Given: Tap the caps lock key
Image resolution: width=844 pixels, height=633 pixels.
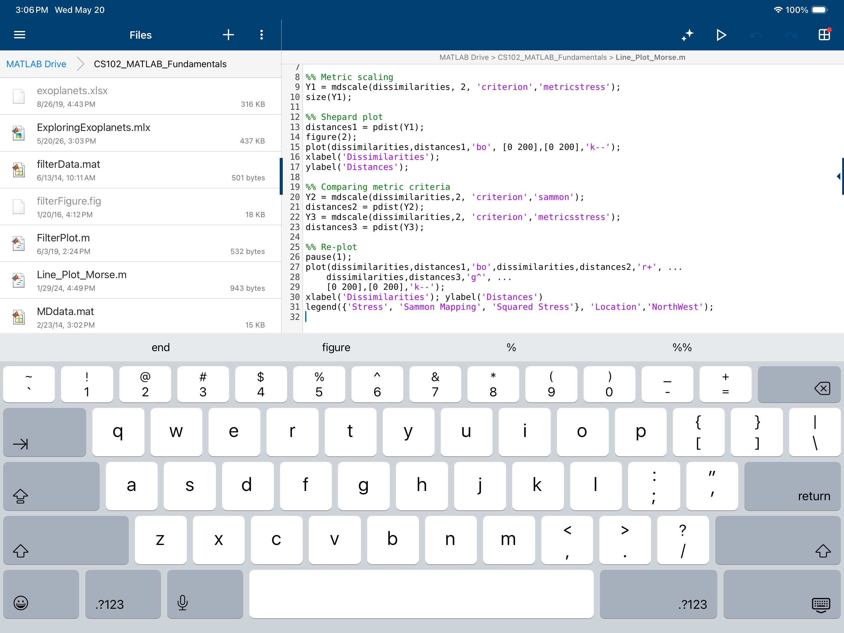Looking at the screenshot, I should click(x=52, y=486).
